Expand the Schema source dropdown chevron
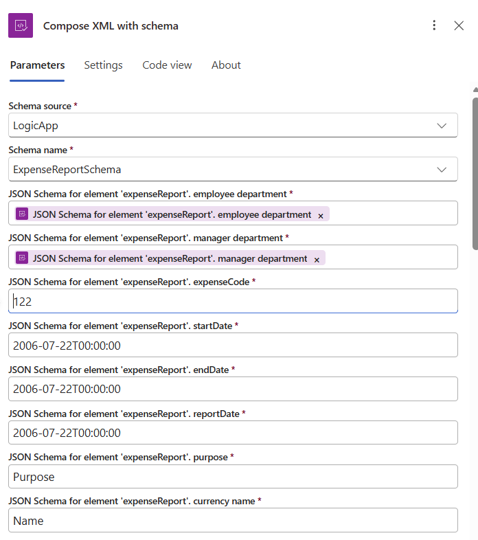 click(442, 126)
